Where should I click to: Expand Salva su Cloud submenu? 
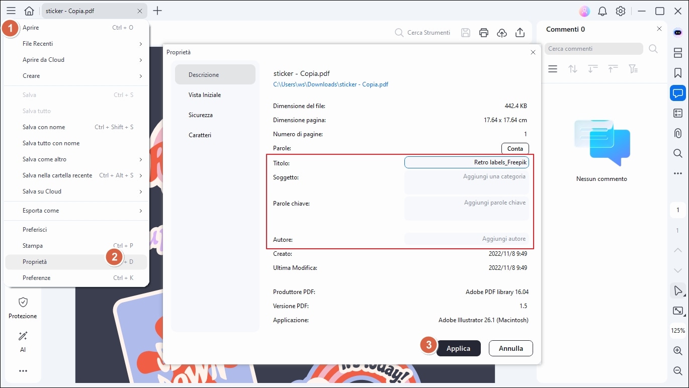click(x=76, y=191)
